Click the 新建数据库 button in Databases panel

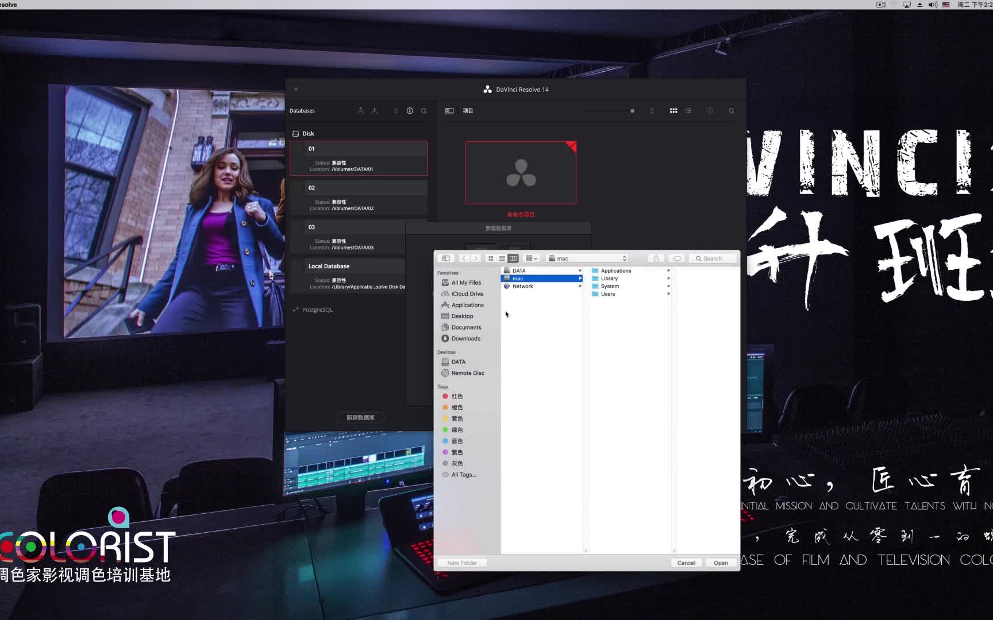coord(360,417)
